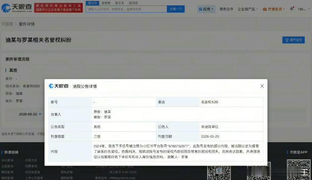Click the Tianyancha logo in header

[x=17, y=8]
